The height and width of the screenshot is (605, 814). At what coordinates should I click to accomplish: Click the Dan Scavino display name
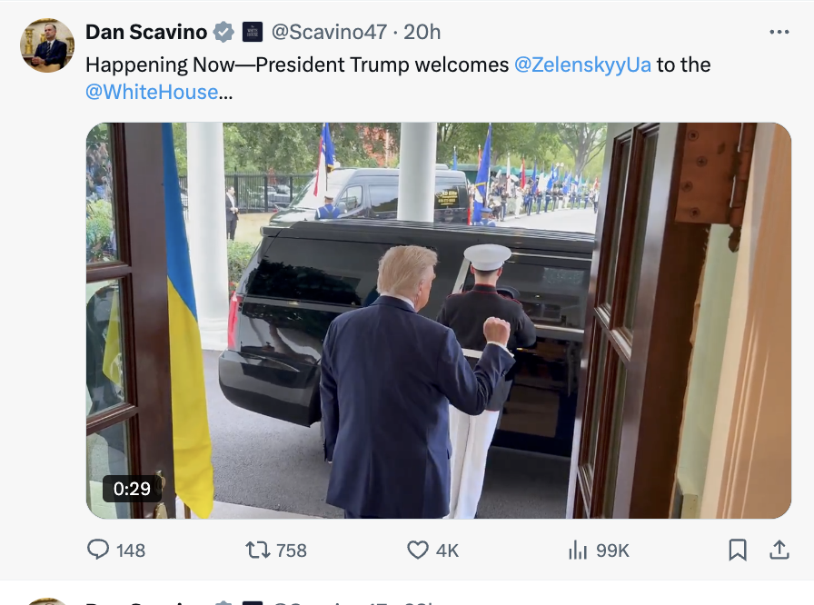coord(146,32)
